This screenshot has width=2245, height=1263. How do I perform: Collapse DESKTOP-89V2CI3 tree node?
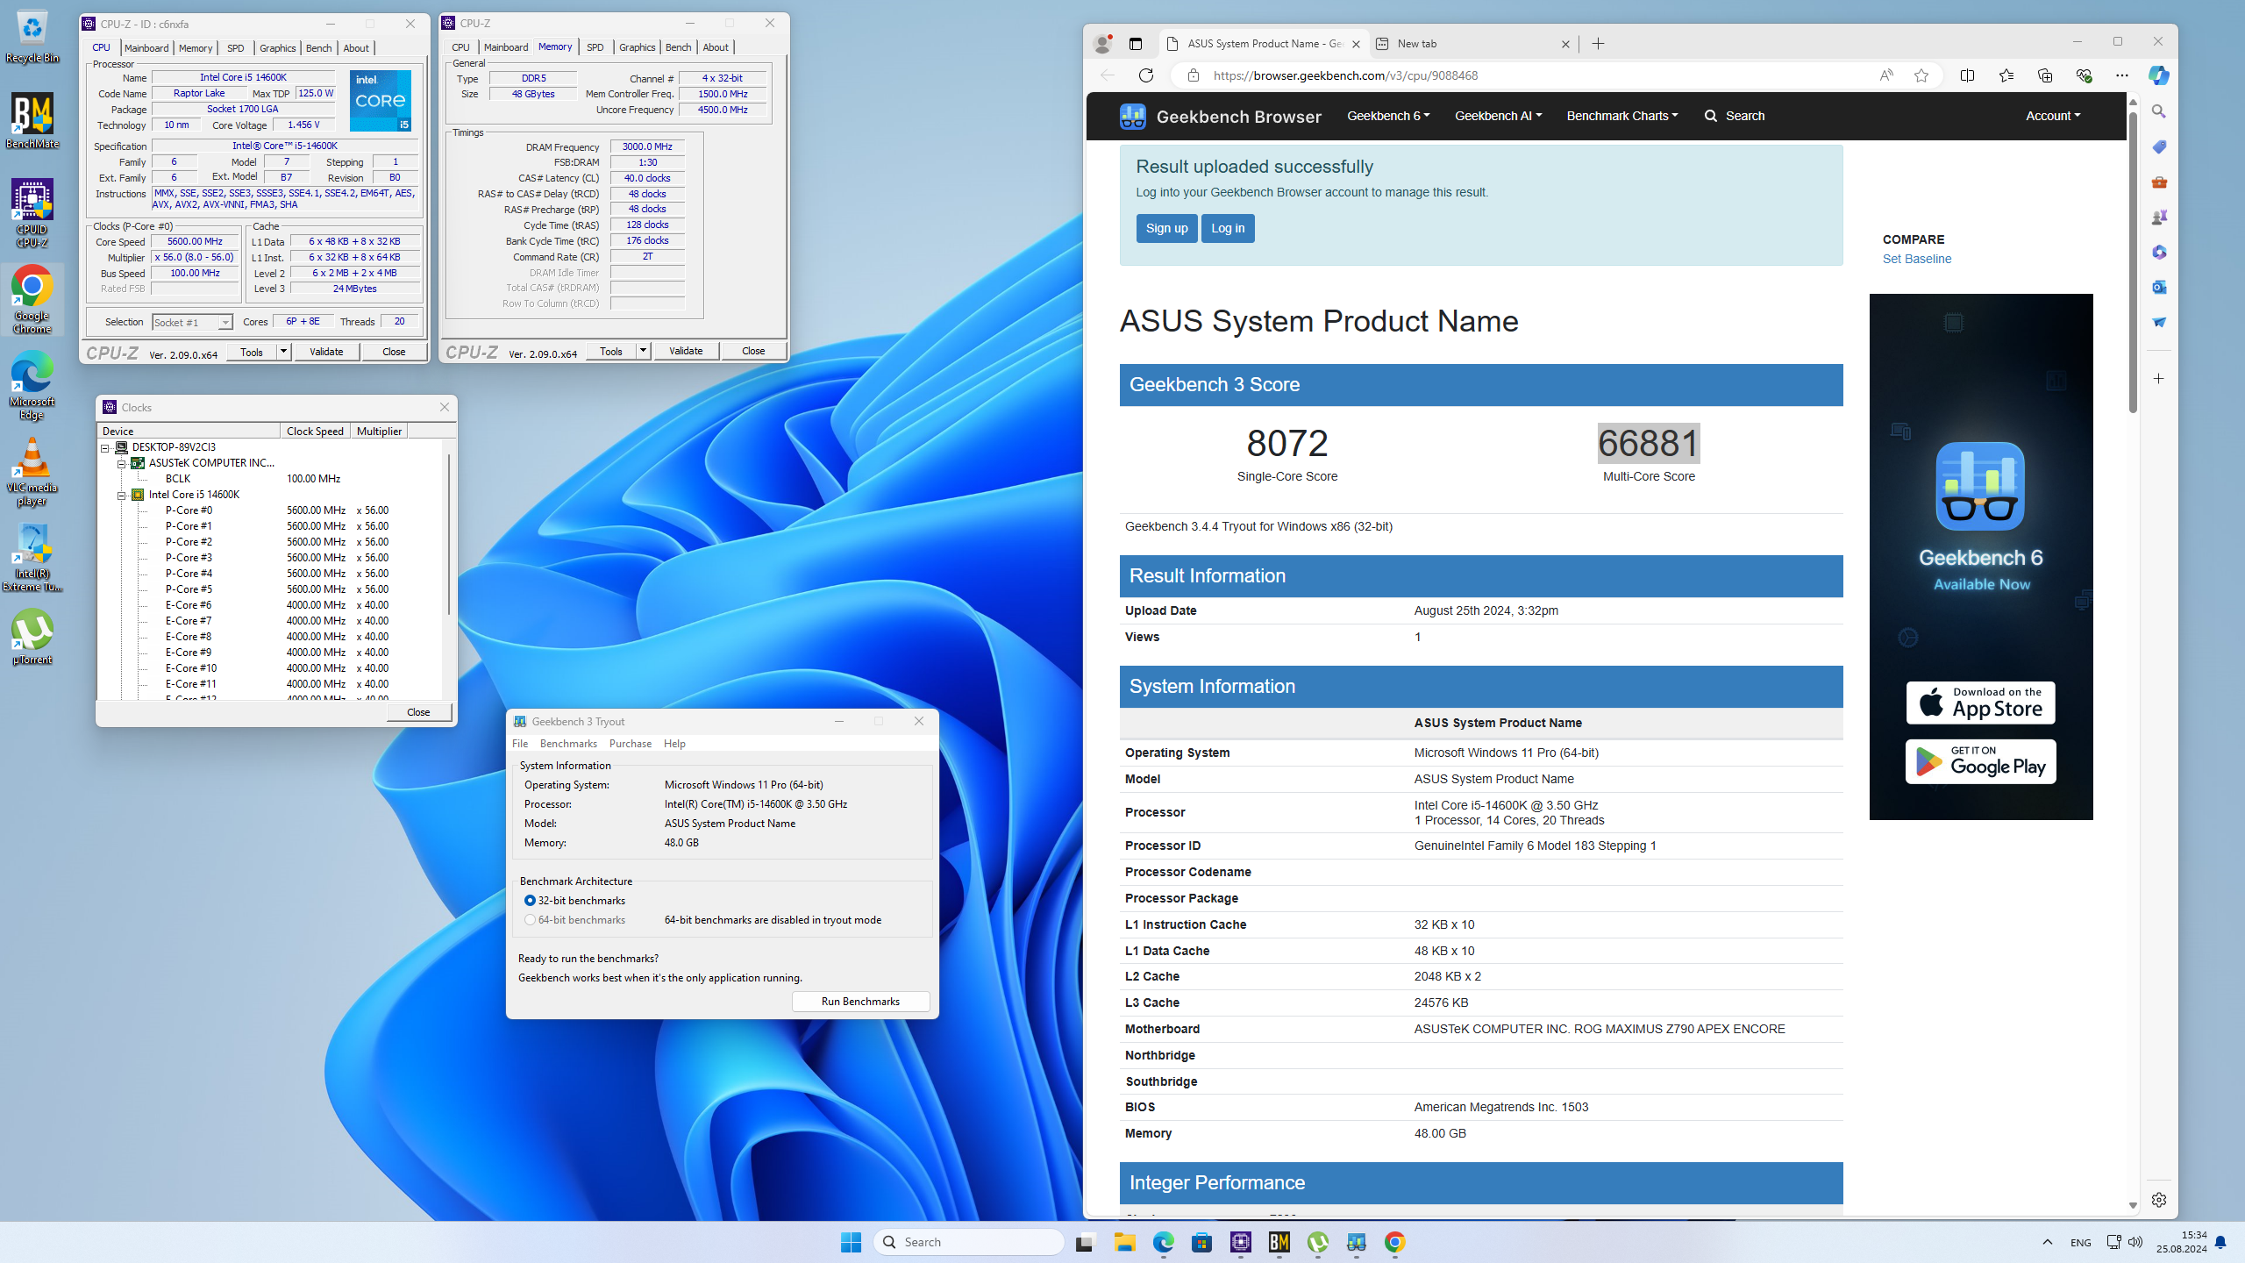click(105, 447)
